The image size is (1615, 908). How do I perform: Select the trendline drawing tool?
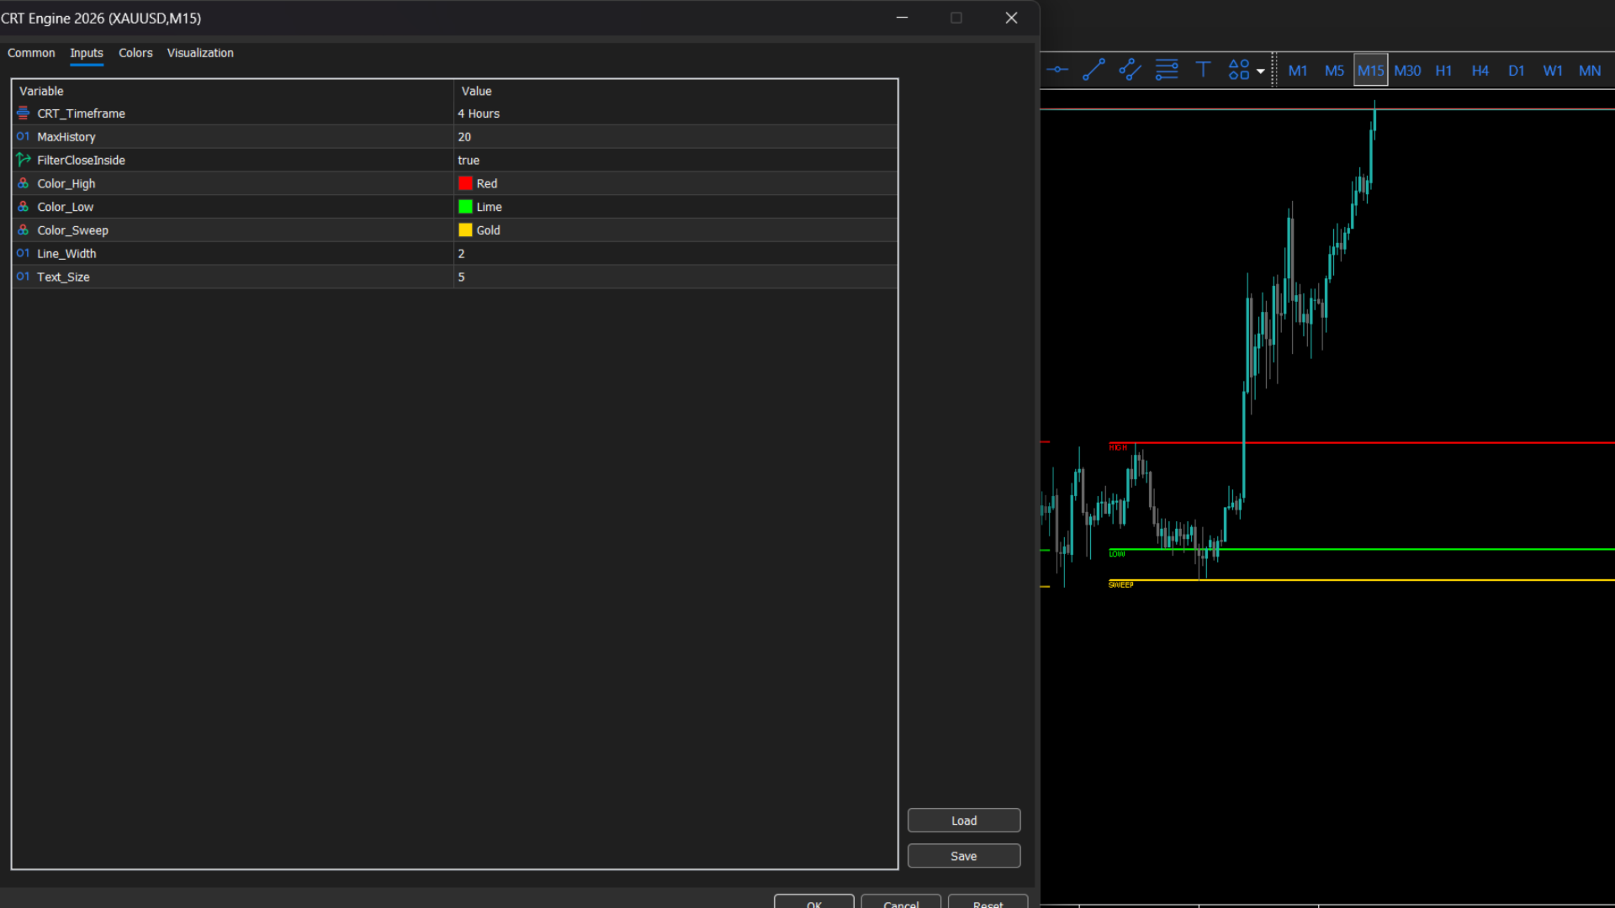1093,70
